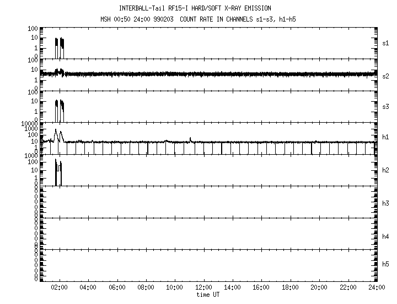Click the h4 channel label
397x304 pixels.
point(386,237)
